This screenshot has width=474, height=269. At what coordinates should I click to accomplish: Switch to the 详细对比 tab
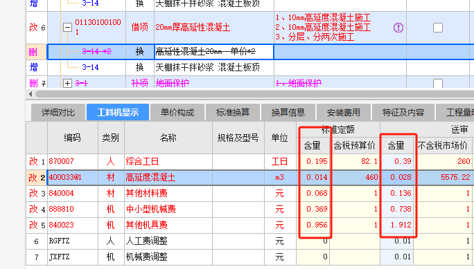(58, 113)
